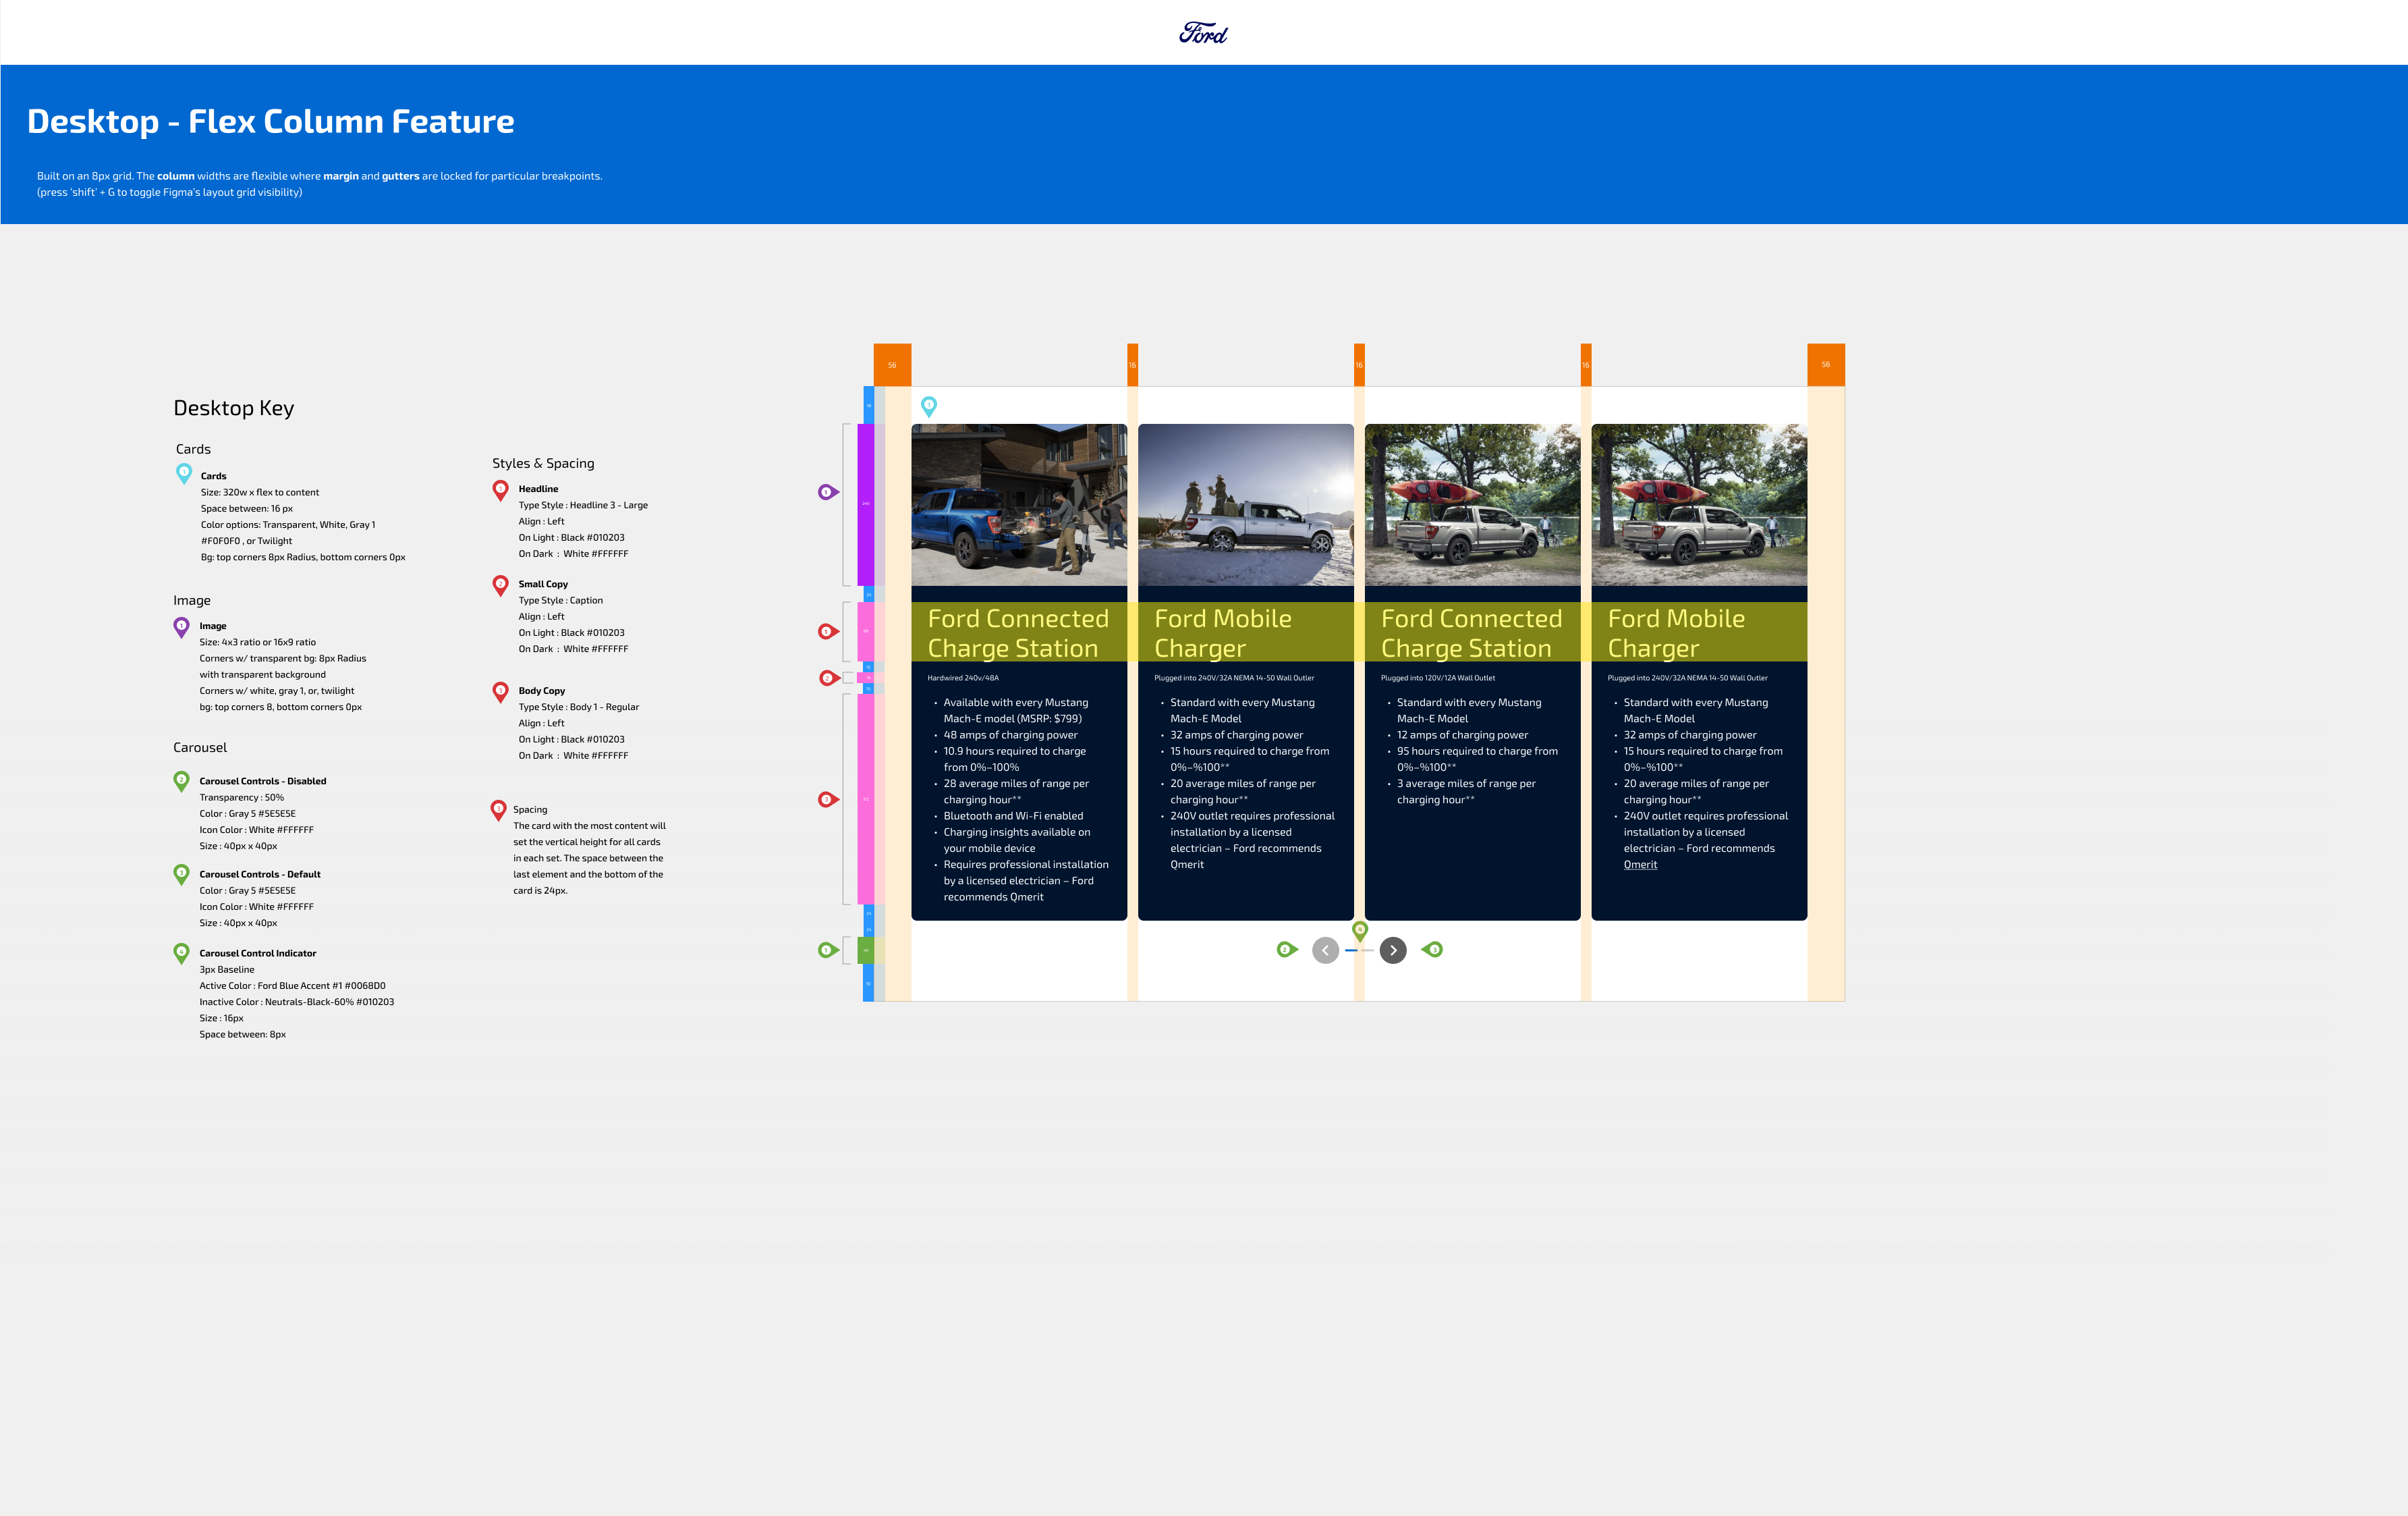Screen dimensions: 2408x1516
Task: Click the disabled previous-arrow carousel button
Action: (1325, 950)
